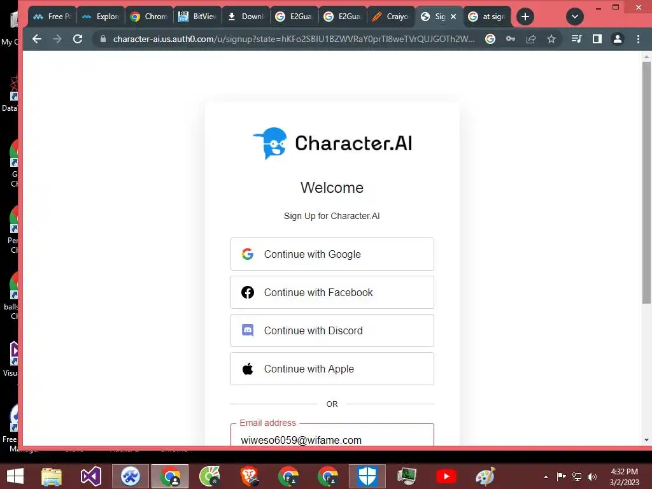Share this page via share icon
Viewport: 652px width, 489px height.
point(531,39)
